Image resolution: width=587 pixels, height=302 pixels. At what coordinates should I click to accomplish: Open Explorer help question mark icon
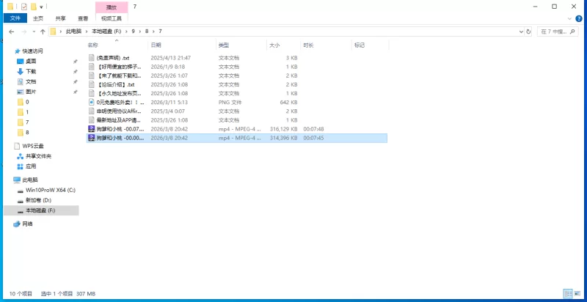[580, 18]
